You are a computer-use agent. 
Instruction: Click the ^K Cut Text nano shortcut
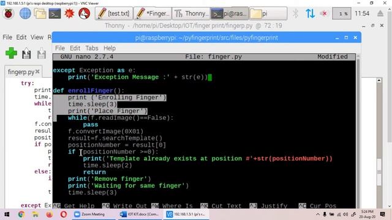pyautogui.click(x=221, y=206)
